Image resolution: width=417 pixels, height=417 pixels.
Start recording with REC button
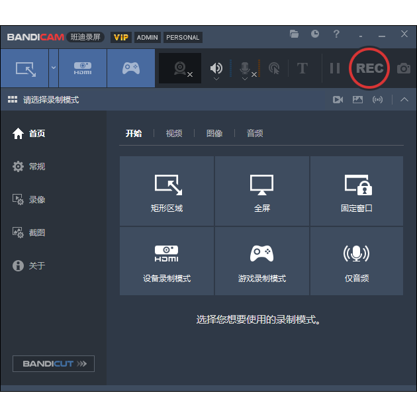(x=369, y=68)
